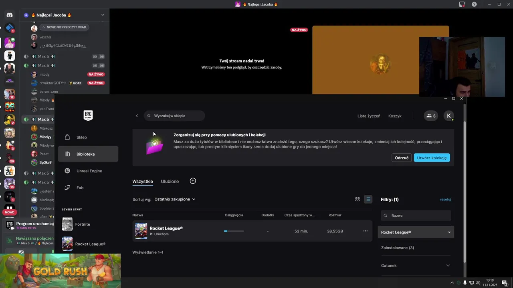Open the taskbar microphone icon

(465, 283)
